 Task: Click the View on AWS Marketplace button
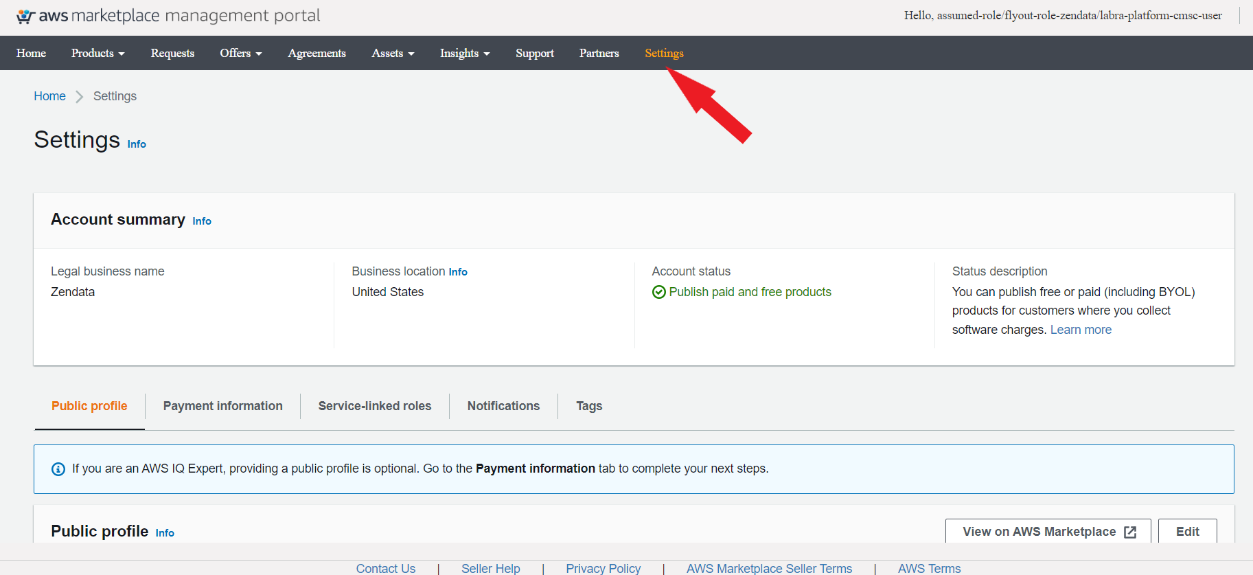pyautogui.click(x=1048, y=532)
